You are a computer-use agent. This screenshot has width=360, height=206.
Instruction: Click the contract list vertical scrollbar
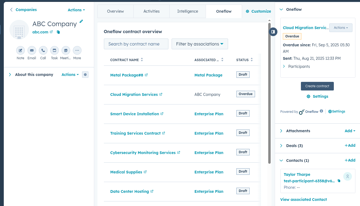(x=269, y=93)
